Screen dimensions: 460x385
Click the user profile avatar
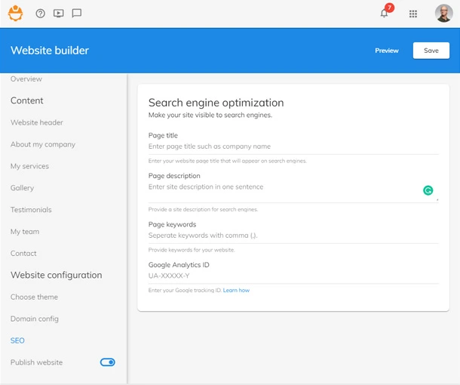pos(443,14)
